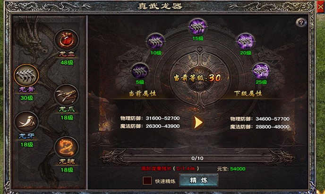Click the 精炼 refine button
This screenshot has height=194, width=325.
click(x=198, y=180)
